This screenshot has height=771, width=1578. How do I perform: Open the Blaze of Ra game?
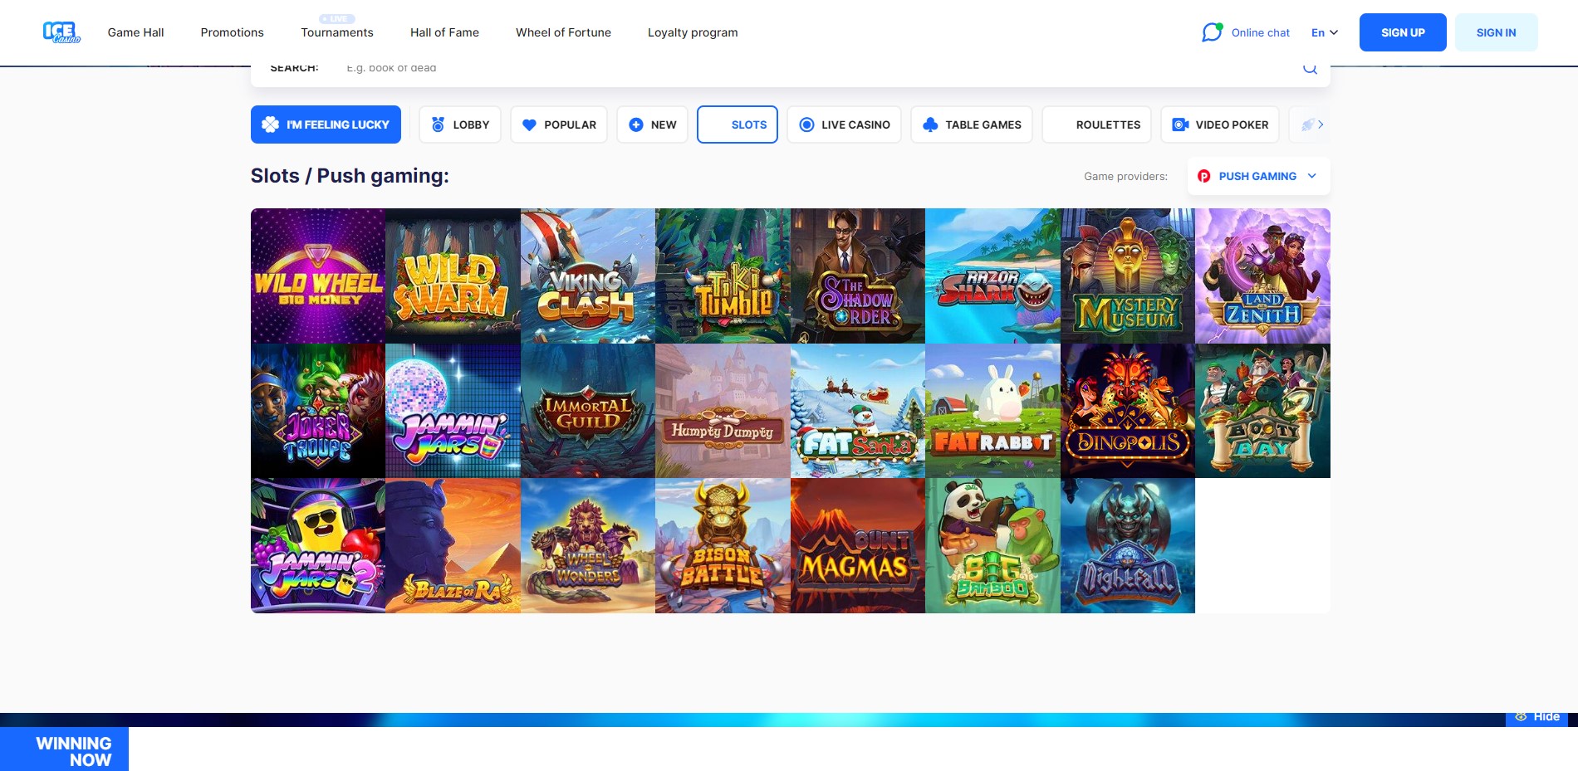click(453, 545)
